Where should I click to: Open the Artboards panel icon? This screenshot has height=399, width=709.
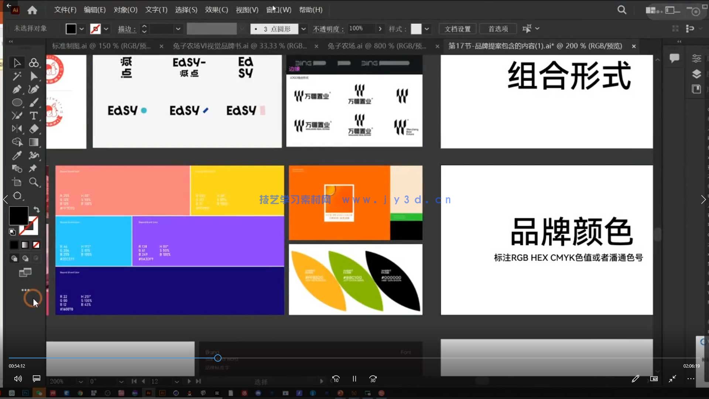[x=696, y=89]
